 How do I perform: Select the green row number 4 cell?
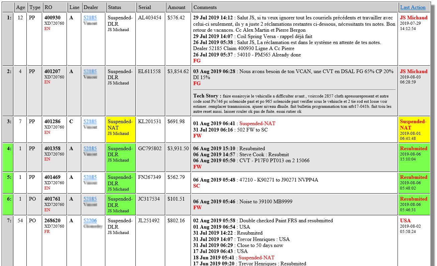click(8, 157)
